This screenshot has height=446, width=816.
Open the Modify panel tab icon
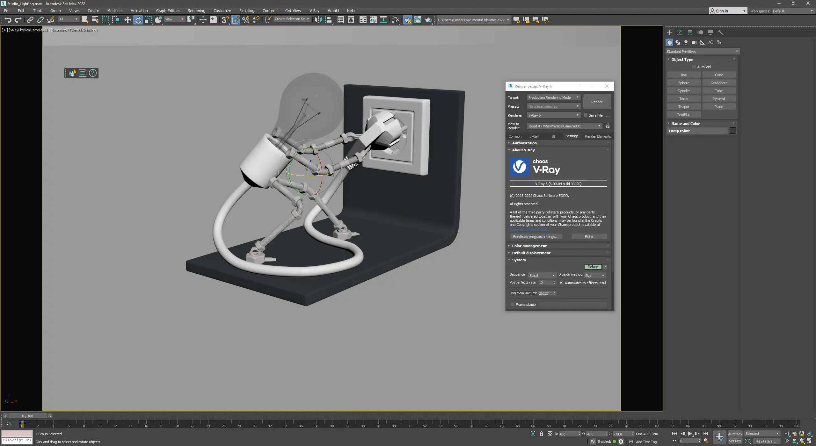click(680, 32)
